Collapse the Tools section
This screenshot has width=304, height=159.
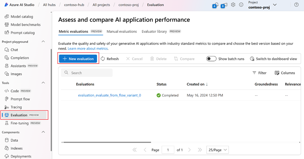43,83
